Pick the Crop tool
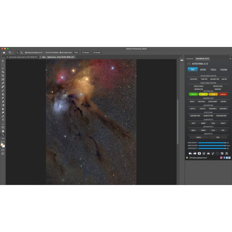This screenshot has height=232, width=232. [x=3, y=76]
